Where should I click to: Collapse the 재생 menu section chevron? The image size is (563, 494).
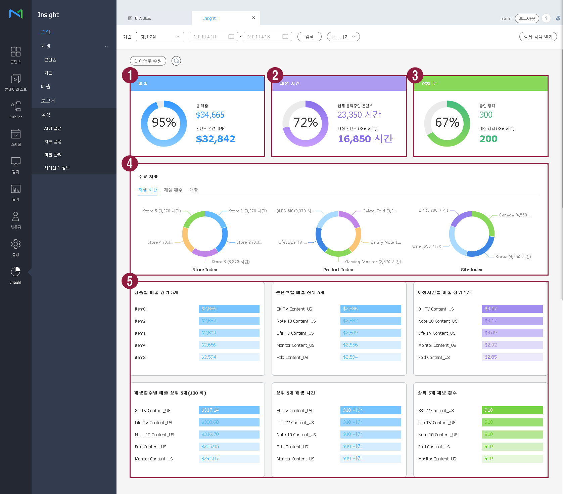106,46
